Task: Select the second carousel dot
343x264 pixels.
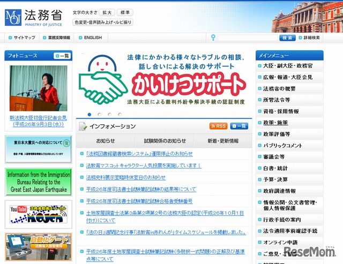Action: tap(100, 115)
